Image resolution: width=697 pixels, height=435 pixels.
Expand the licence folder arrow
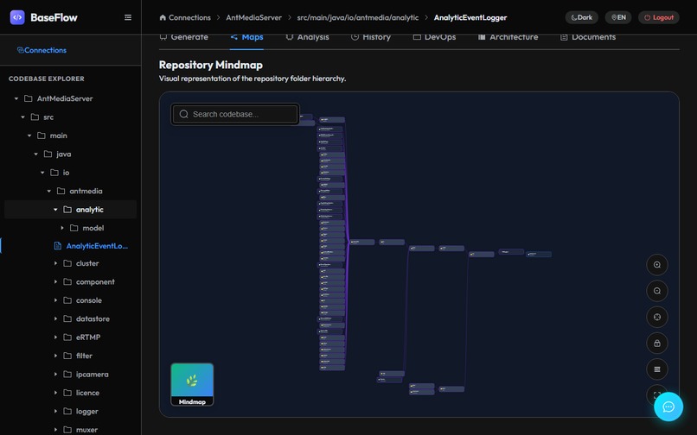pos(55,393)
